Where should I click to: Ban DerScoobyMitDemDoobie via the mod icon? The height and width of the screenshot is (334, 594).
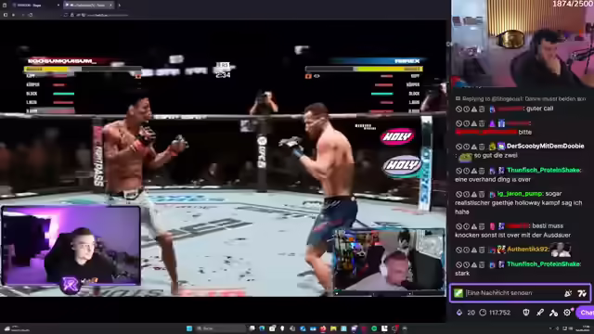click(x=458, y=147)
